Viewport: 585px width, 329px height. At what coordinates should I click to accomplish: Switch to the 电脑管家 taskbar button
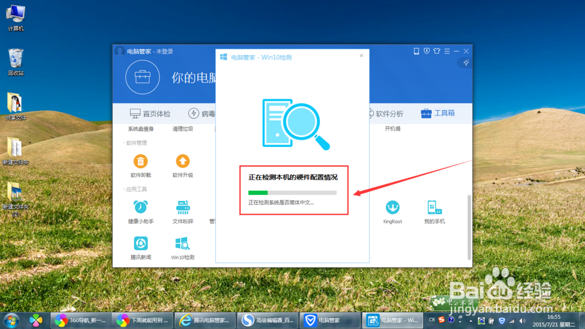click(x=330, y=320)
